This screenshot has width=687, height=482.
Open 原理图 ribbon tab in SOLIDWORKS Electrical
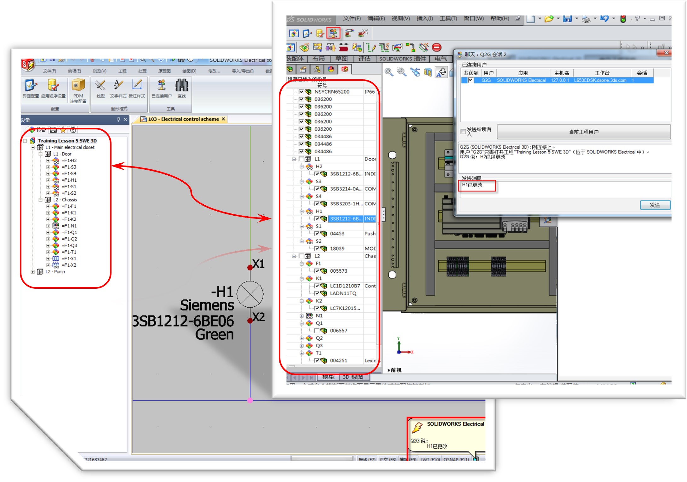(x=164, y=71)
